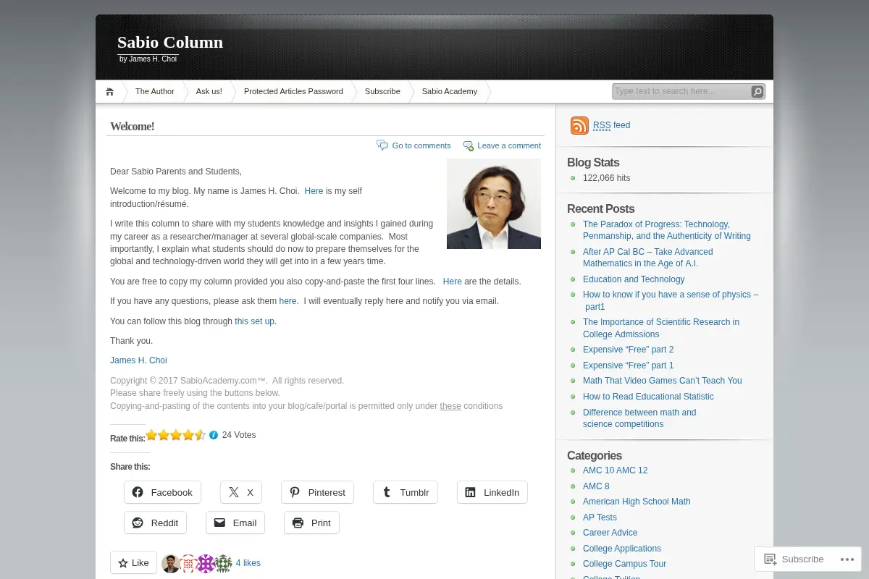Share post on Reddit
869x579 pixels.
pyautogui.click(x=155, y=523)
